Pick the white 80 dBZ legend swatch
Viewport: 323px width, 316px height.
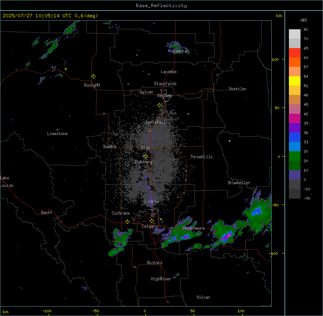(x=295, y=34)
